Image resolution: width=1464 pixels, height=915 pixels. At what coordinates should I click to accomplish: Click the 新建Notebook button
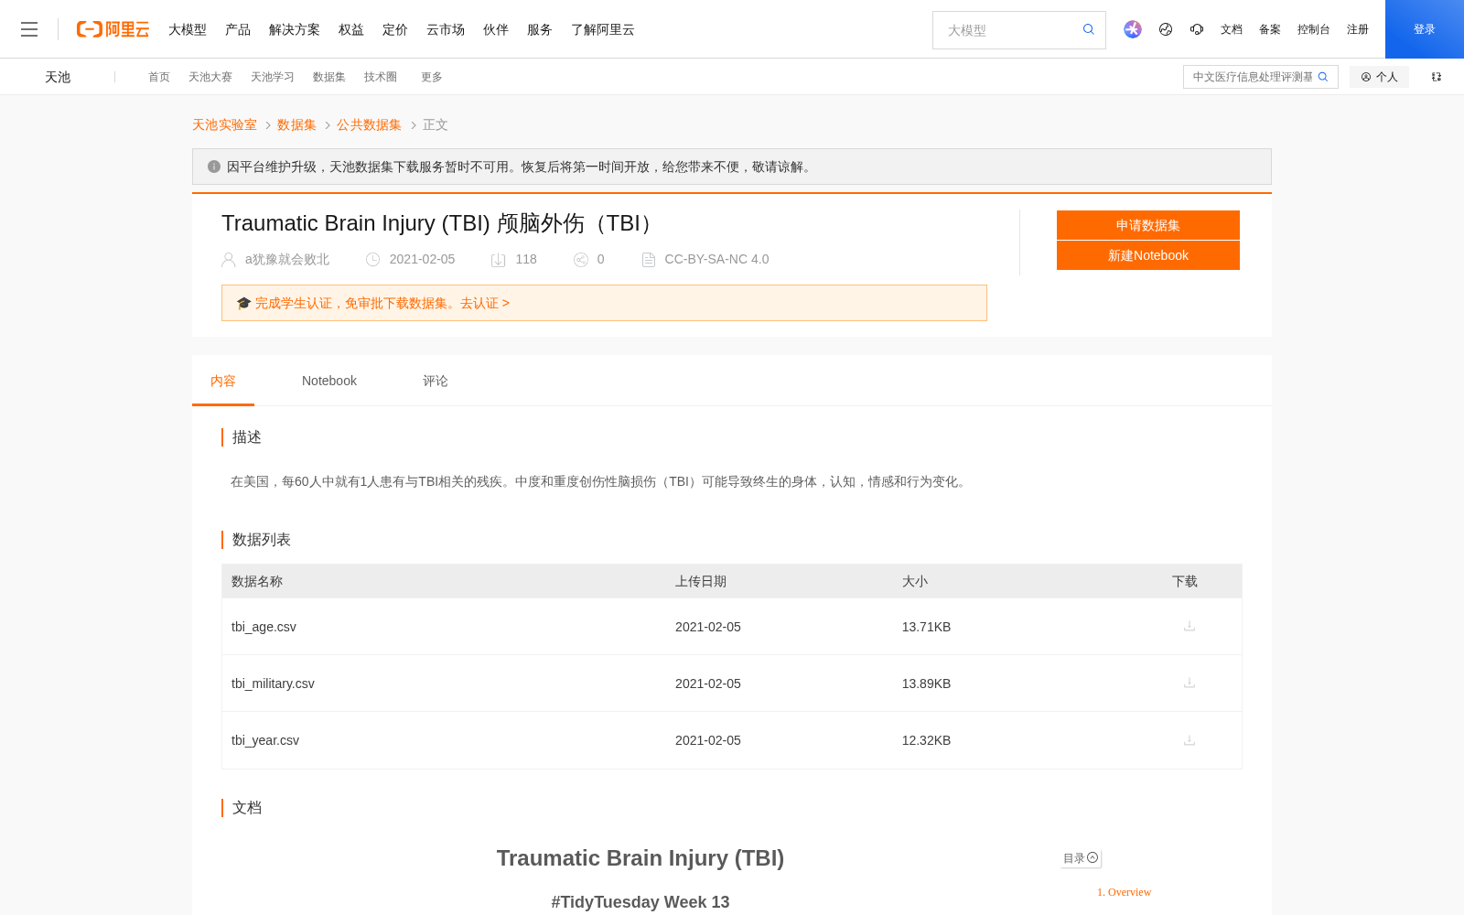pyautogui.click(x=1148, y=255)
